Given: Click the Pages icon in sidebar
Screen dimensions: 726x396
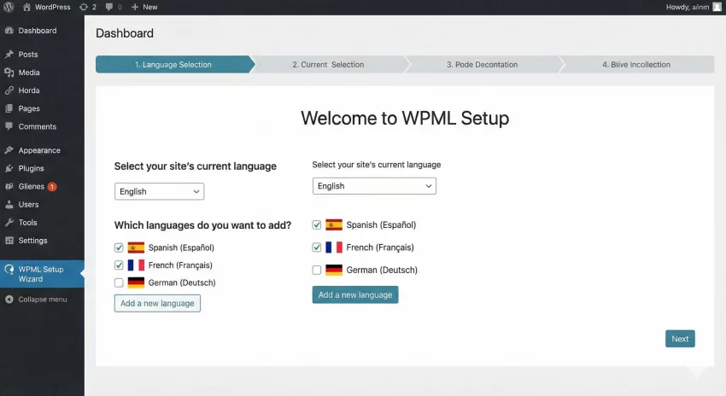Looking at the screenshot, I should pyautogui.click(x=9, y=108).
